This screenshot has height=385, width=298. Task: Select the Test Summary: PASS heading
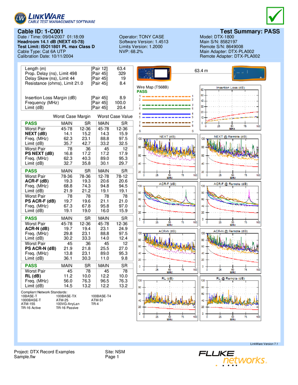tap(250, 31)
